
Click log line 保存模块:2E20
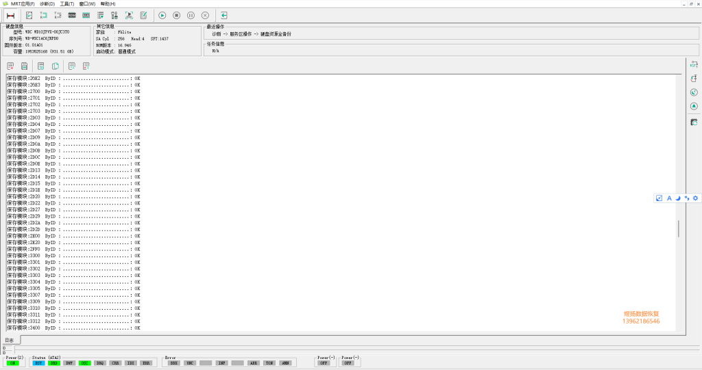(73, 243)
